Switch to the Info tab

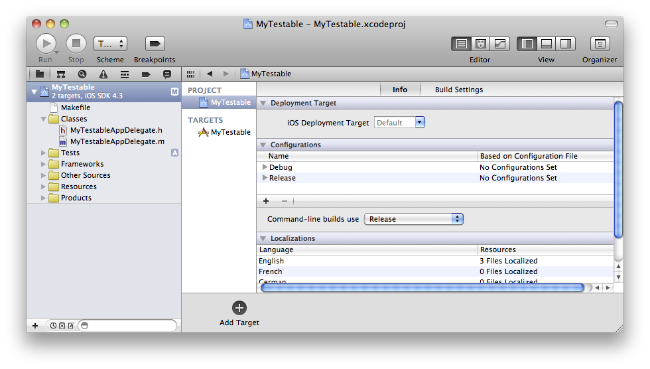tap(400, 90)
